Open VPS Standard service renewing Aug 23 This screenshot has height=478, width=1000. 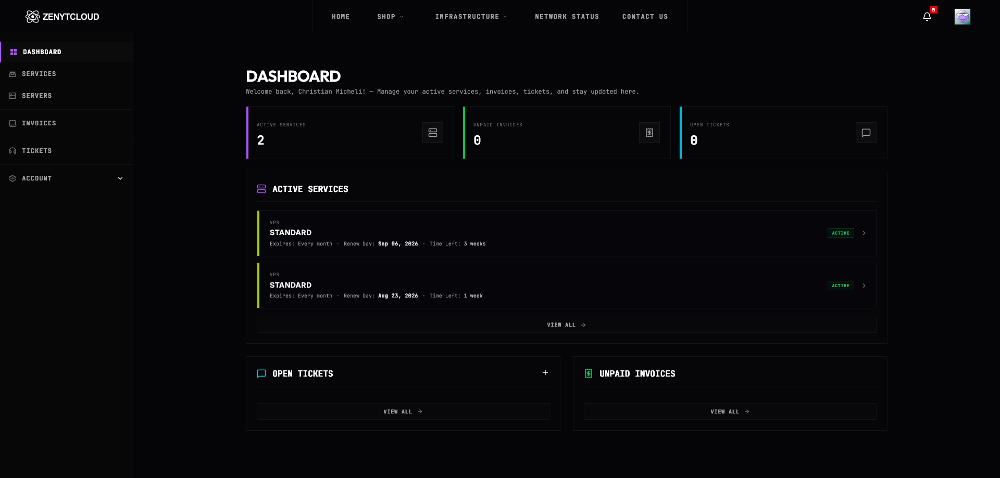(x=567, y=286)
